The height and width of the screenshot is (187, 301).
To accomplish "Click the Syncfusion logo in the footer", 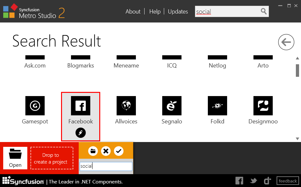I will tap(23, 181).
